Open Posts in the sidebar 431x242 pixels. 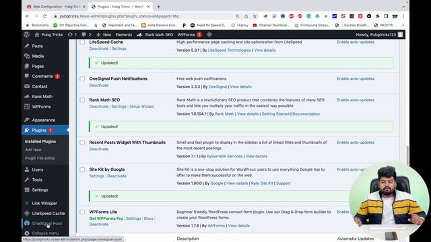(37, 46)
